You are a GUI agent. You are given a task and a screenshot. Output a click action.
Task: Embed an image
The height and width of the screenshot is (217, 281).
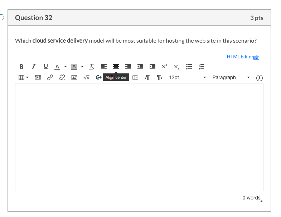click(x=74, y=77)
